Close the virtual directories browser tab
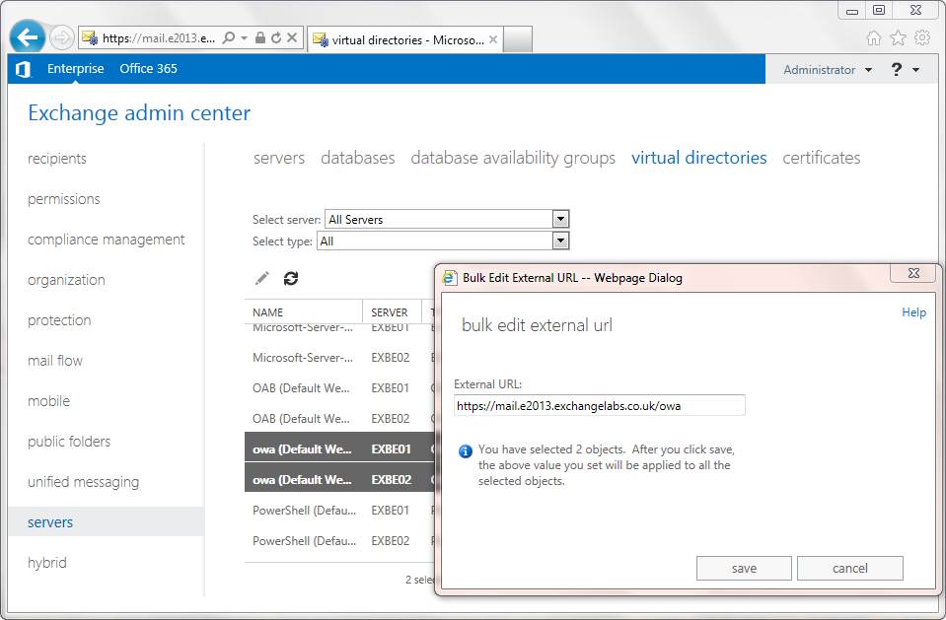Screen dimensions: 946x620 [x=493, y=39]
